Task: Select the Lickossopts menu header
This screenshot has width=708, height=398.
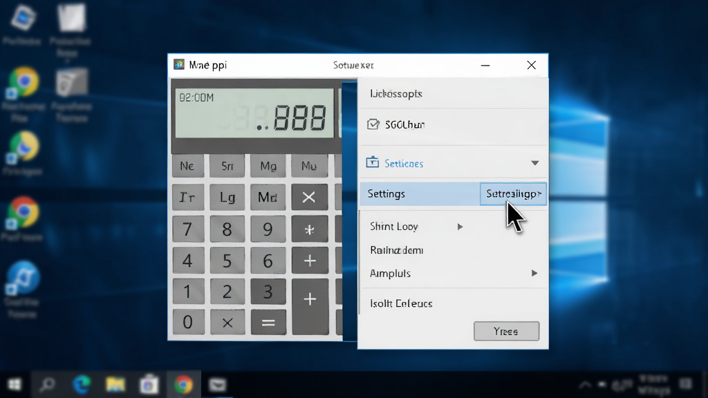Action: [x=396, y=94]
